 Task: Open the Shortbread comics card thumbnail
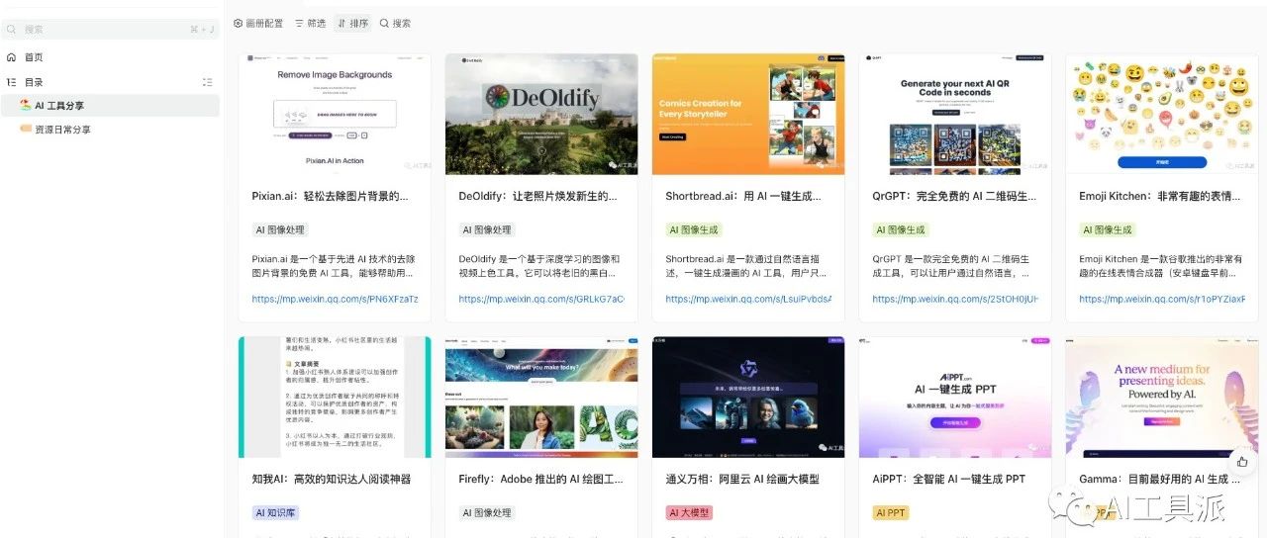tap(748, 114)
